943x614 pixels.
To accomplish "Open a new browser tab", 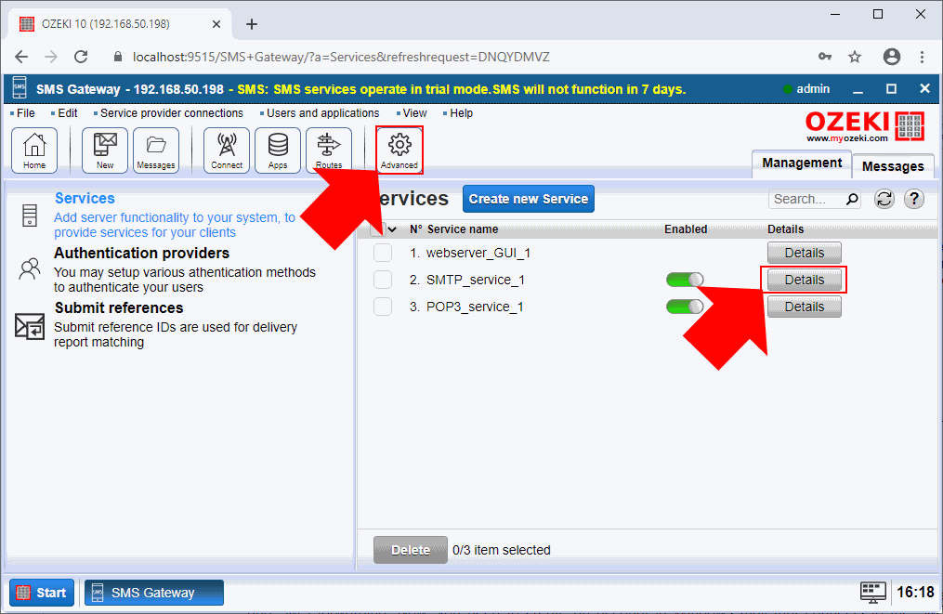I will pos(252,24).
